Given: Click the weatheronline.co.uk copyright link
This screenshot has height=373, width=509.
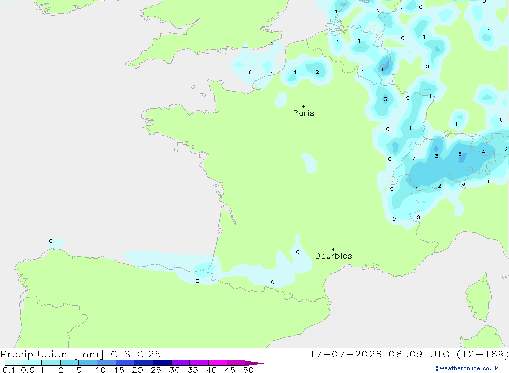Looking at the screenshot, I should (x=466, y=368).
